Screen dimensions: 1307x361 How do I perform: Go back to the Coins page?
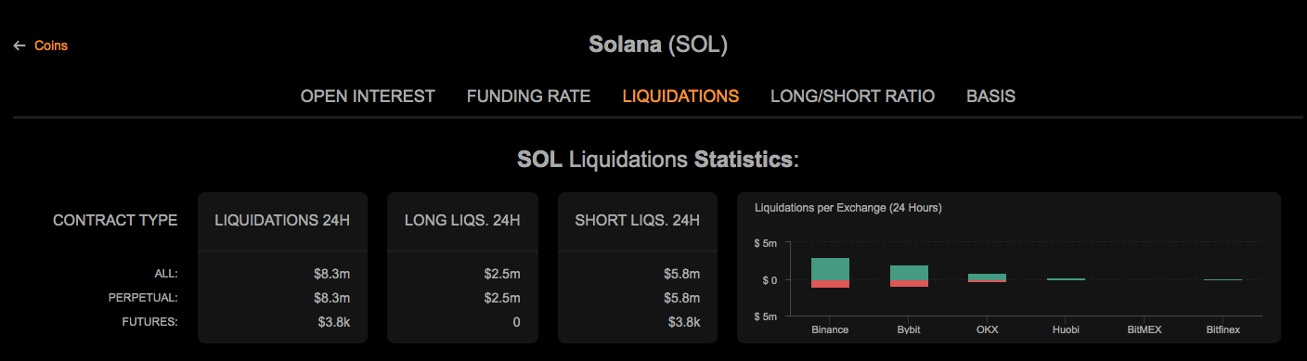click(51, 45)
